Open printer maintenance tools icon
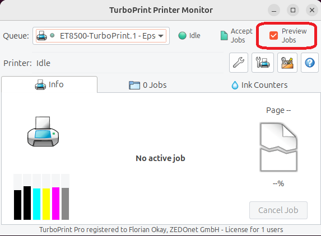Screen dimensions: 321x236 pos(262,63)
